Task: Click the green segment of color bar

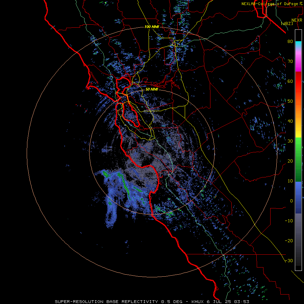Action: 298,159
